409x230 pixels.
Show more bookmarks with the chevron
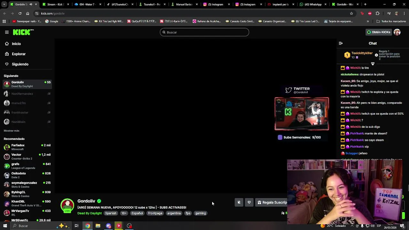tap(368, 21)
